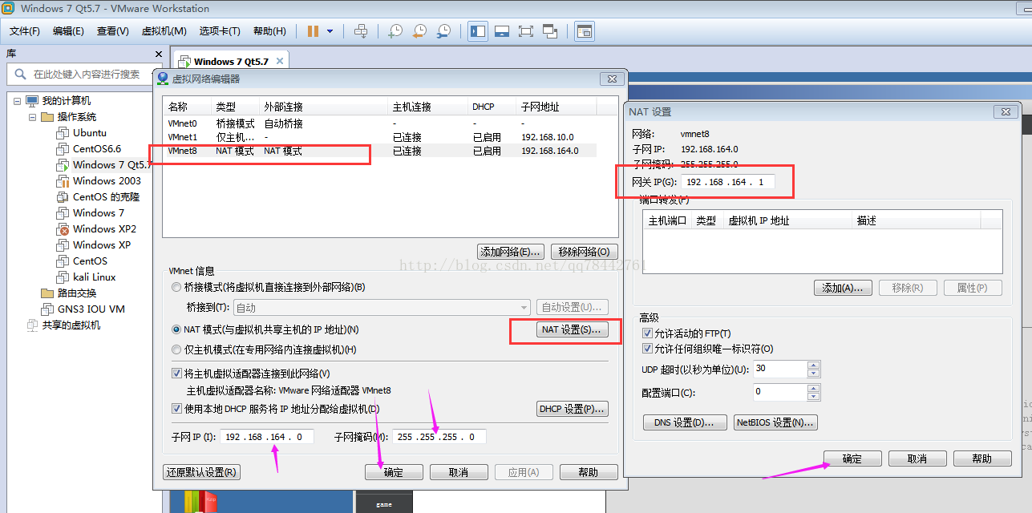Select the VMnet1 network row
Image resolution: width=1032 pixels, height=513 pixels.
(x=380, y=137)
